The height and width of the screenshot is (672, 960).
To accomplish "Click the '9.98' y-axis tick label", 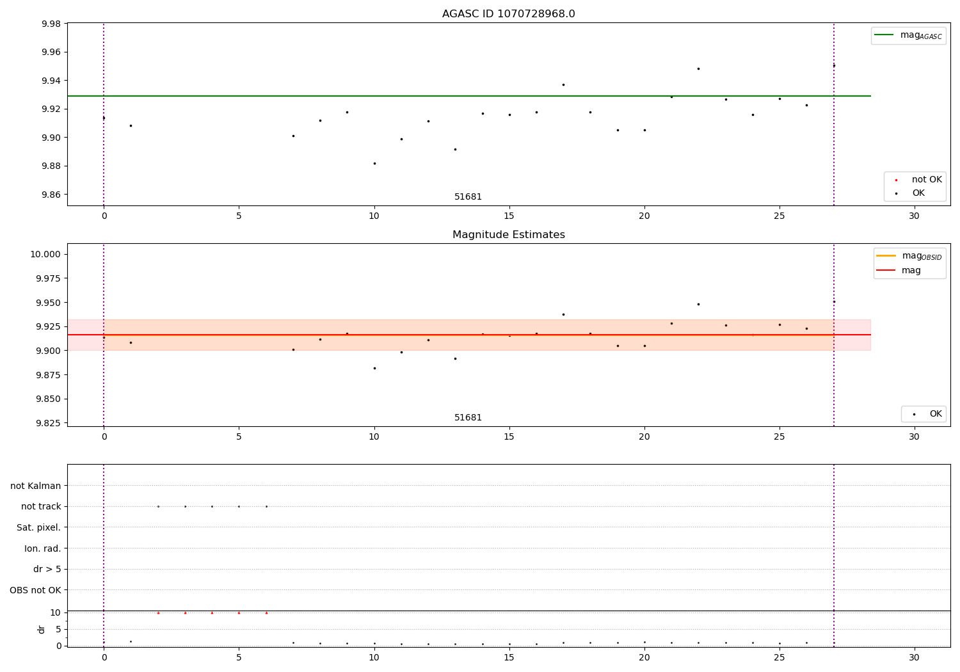I will tap(51, 24).
